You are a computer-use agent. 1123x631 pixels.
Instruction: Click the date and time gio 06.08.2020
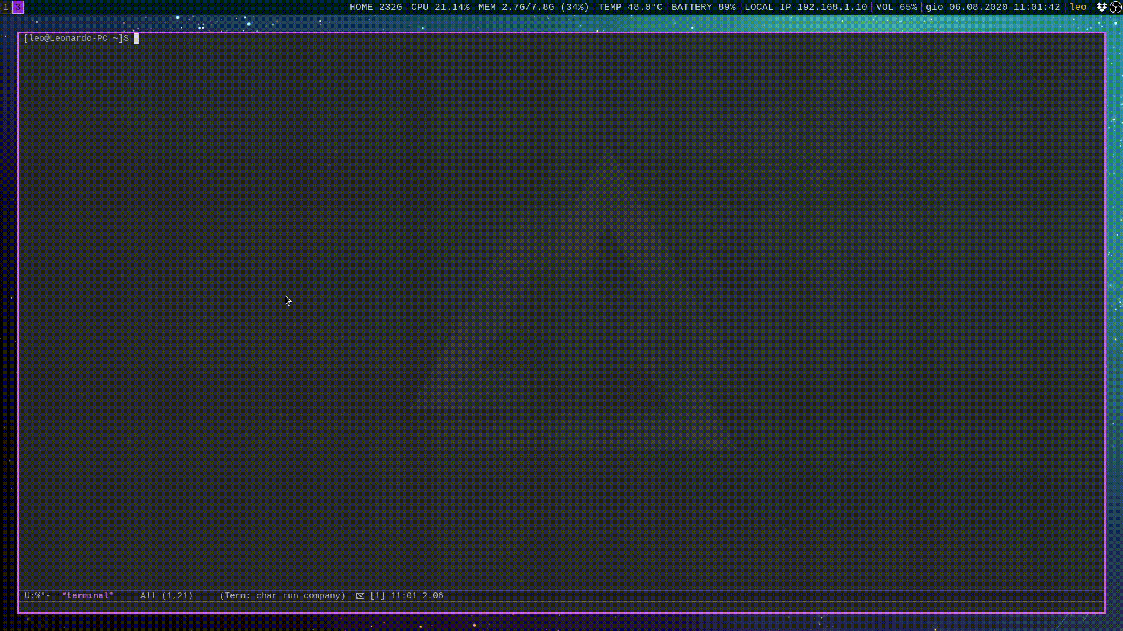tap(993, 8)
